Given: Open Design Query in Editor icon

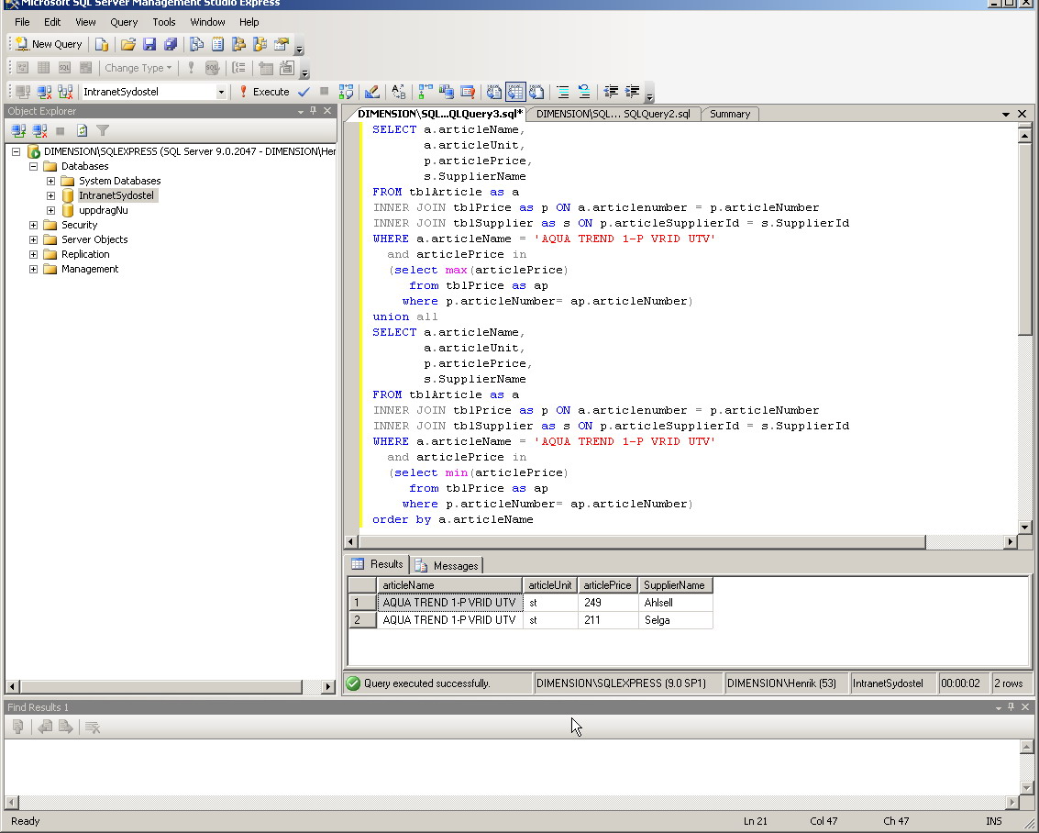Looking at the screenshot, I should click(372, 92).
